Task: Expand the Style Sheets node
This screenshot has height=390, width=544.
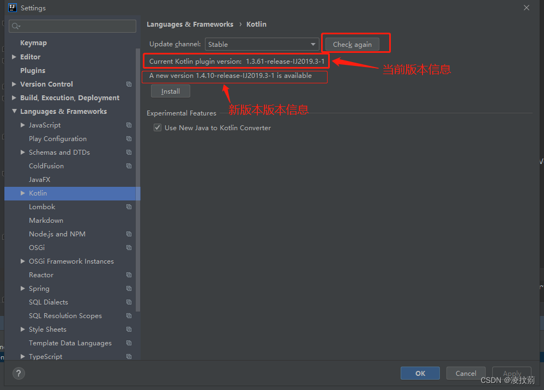Action: (x=22, y=330)
